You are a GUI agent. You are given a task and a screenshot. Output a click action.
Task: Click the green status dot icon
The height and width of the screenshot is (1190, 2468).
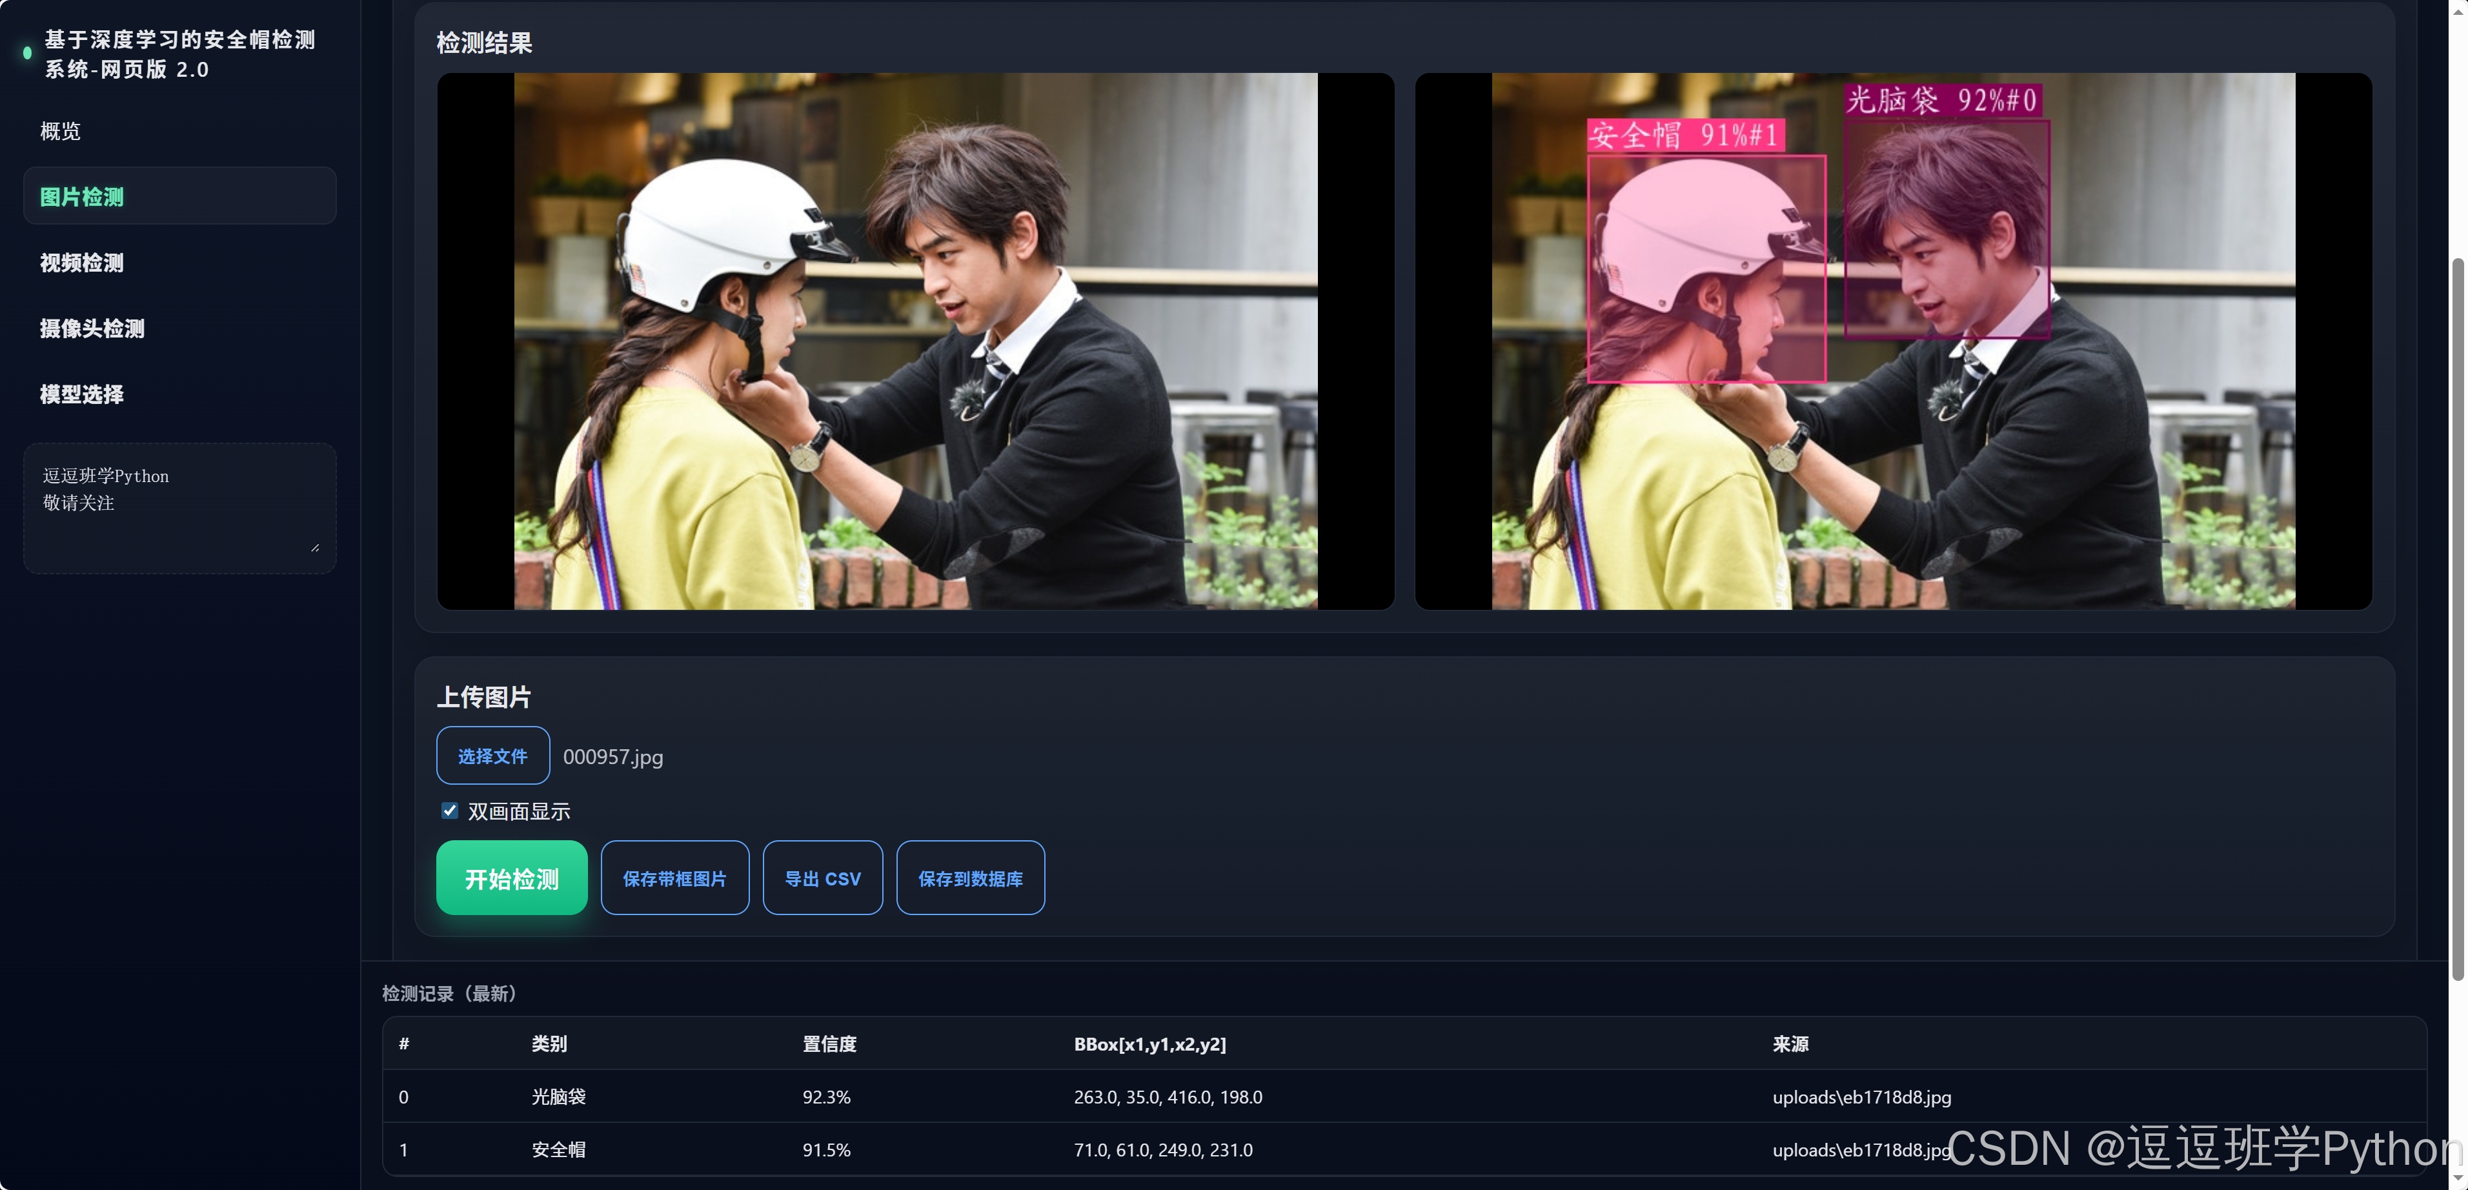pyautogui.click(x=27, y=54)
